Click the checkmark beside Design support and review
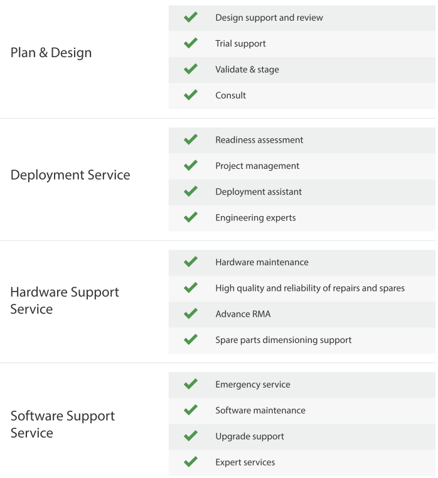Screen dimensions: 438x478 pos(191,18)
